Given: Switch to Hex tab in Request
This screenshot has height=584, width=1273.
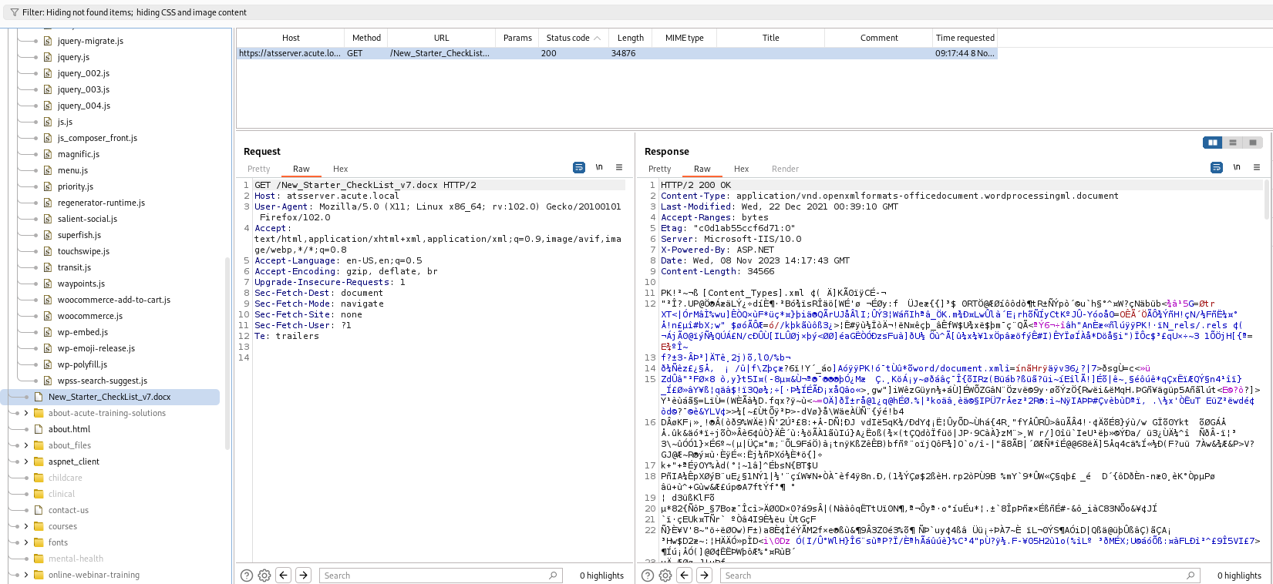Looking at the screenshot, I should [x=340, y=169].
